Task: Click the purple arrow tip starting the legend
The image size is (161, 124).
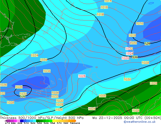Action: (6, 121)
